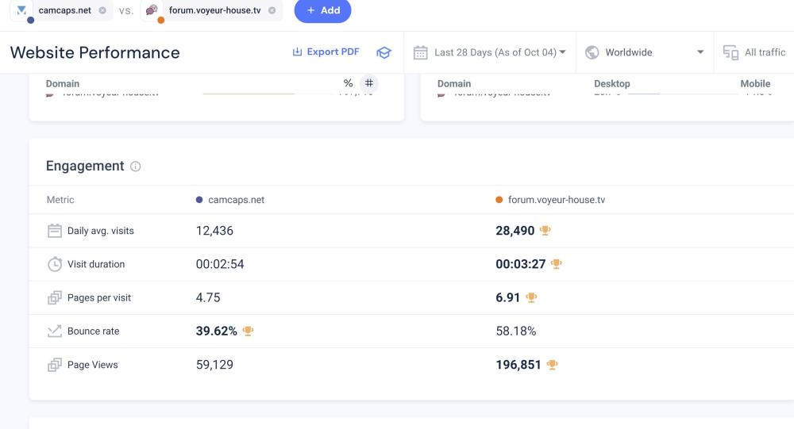Click the Desktop column header
Screen dimensions: 794x429
coord(611,83)
